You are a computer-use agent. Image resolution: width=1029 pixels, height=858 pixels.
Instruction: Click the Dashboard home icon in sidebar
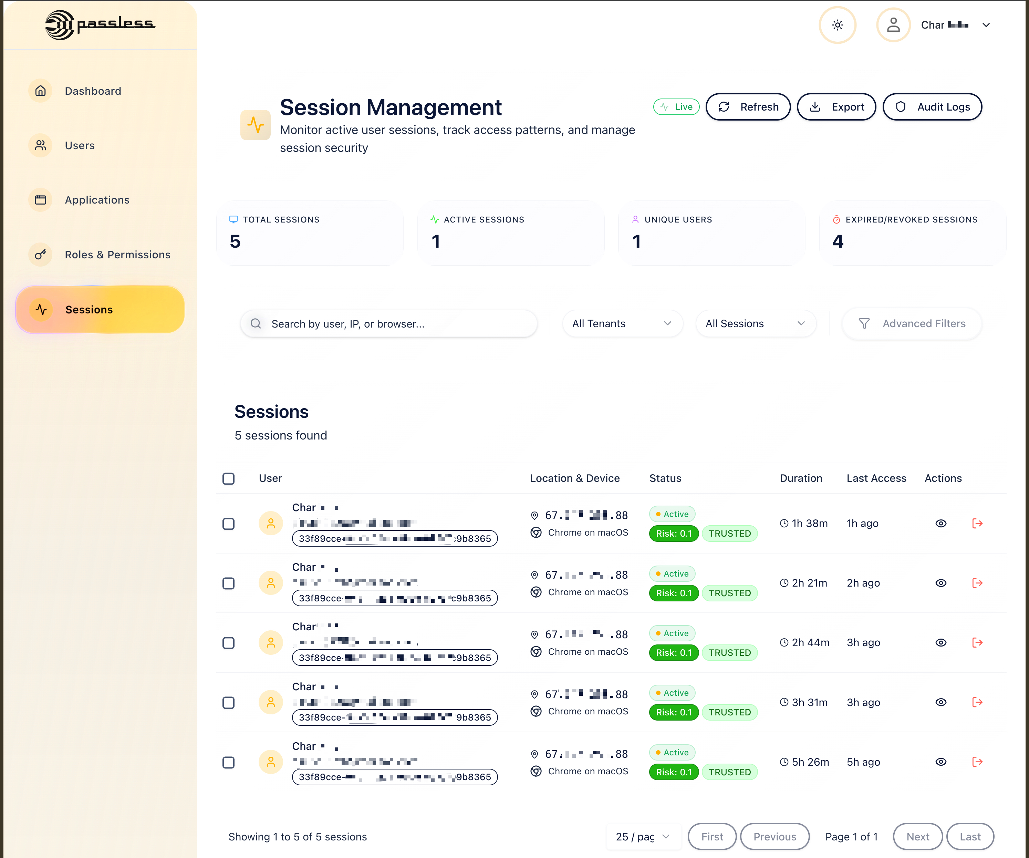click(41, 91)
